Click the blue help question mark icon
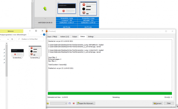Viewport: 178px width, 109px height. click(x=44, y=34)
